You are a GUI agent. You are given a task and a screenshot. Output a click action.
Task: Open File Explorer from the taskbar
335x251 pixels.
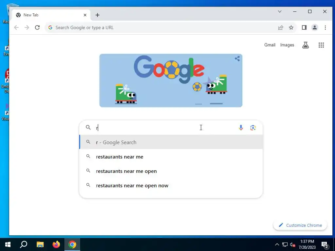(x=40, y=244)
